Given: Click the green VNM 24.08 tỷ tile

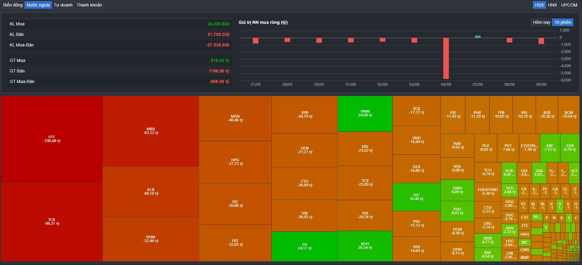Looking at the screenshot, I should point(365,113).
